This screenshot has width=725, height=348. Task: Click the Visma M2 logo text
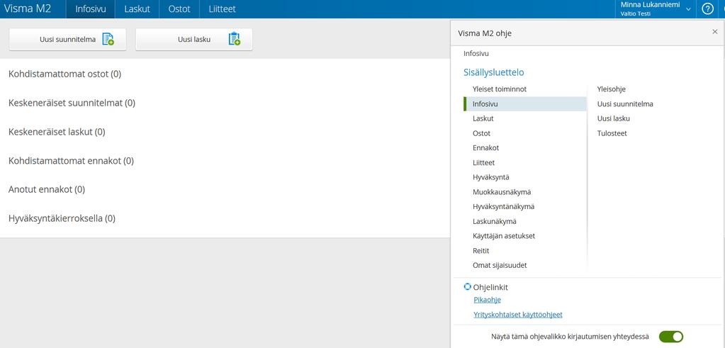click(27, 9)
